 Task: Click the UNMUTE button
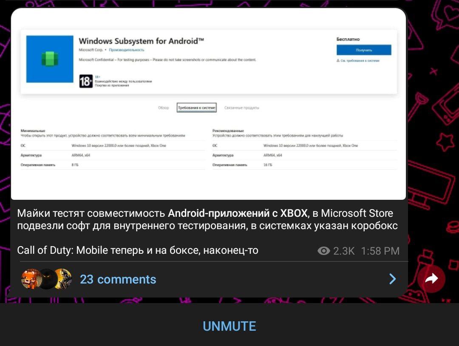tap(229, 326)
